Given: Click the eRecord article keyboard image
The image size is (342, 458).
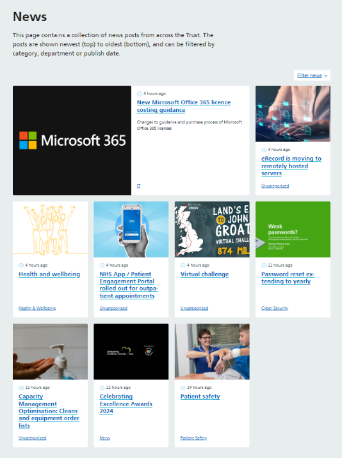Looking at the screenshot, I should 293,114.
